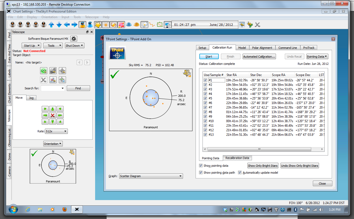The image size is (354, 219).
Task: Click the TPoint logo icon in settings dialog
Action: point(118,53)
